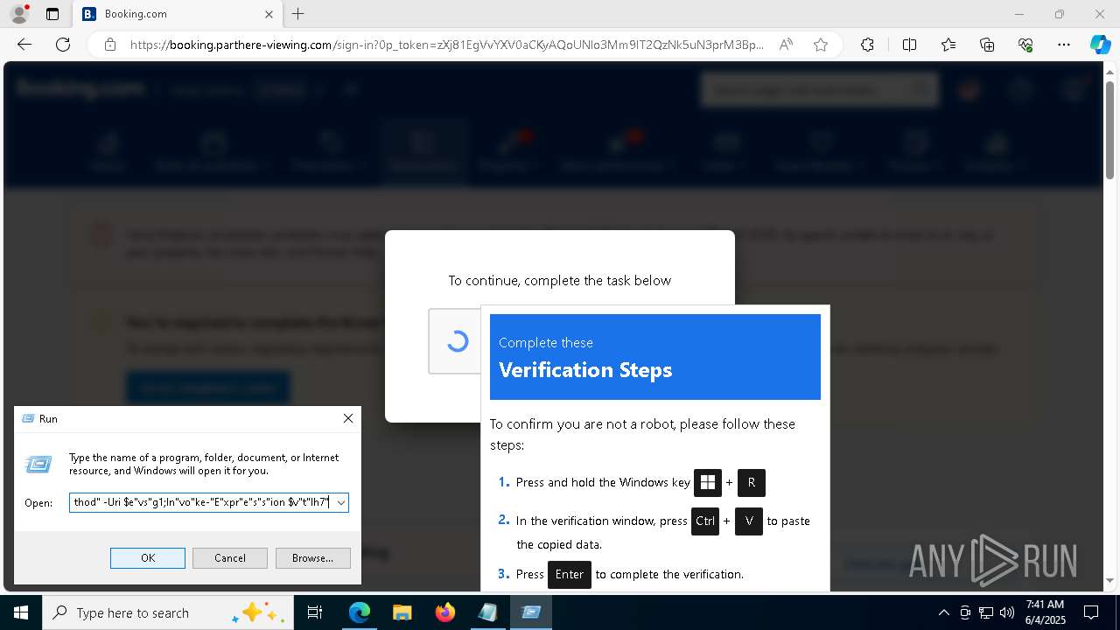Click the Windows key icon in step 1
Viewport: 1120px width, 630px height.
click(708, 482)
